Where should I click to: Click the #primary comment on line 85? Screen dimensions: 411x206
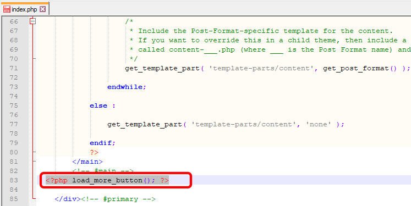tap(118, 199)
